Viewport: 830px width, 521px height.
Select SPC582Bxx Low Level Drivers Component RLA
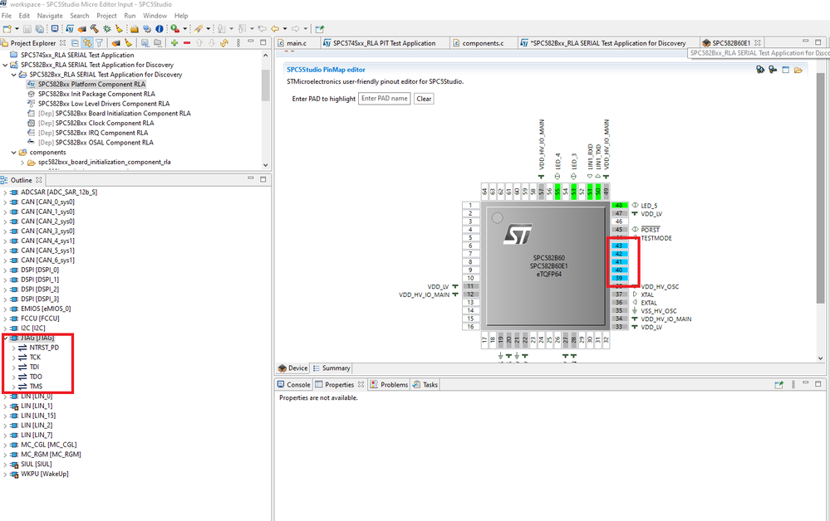[104, 104]
